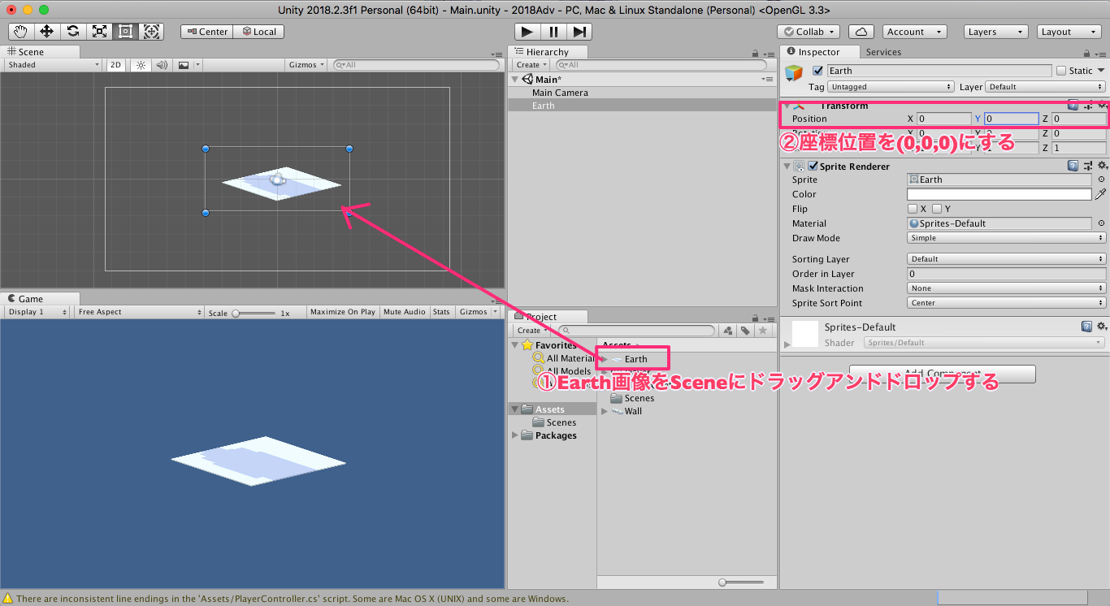Open the Account dropdown button
The image size is (1110, 606).
pyautogui.click(x=915, y=32)
